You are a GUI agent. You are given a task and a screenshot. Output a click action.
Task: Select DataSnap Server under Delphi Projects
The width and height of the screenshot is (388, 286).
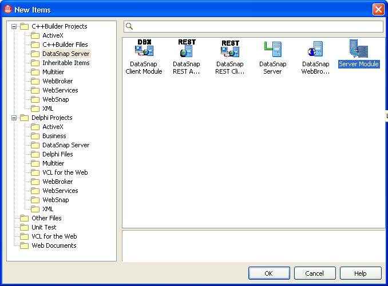point(66,145)
